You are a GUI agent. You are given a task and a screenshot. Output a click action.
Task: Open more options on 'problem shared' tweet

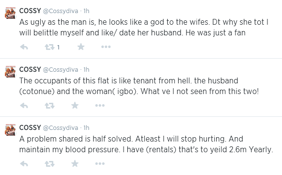click(x=100, y=164)
